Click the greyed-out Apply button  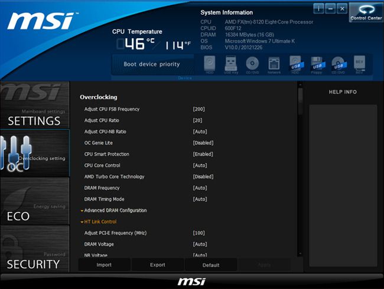pyautogui.click(x=264, y=265)
